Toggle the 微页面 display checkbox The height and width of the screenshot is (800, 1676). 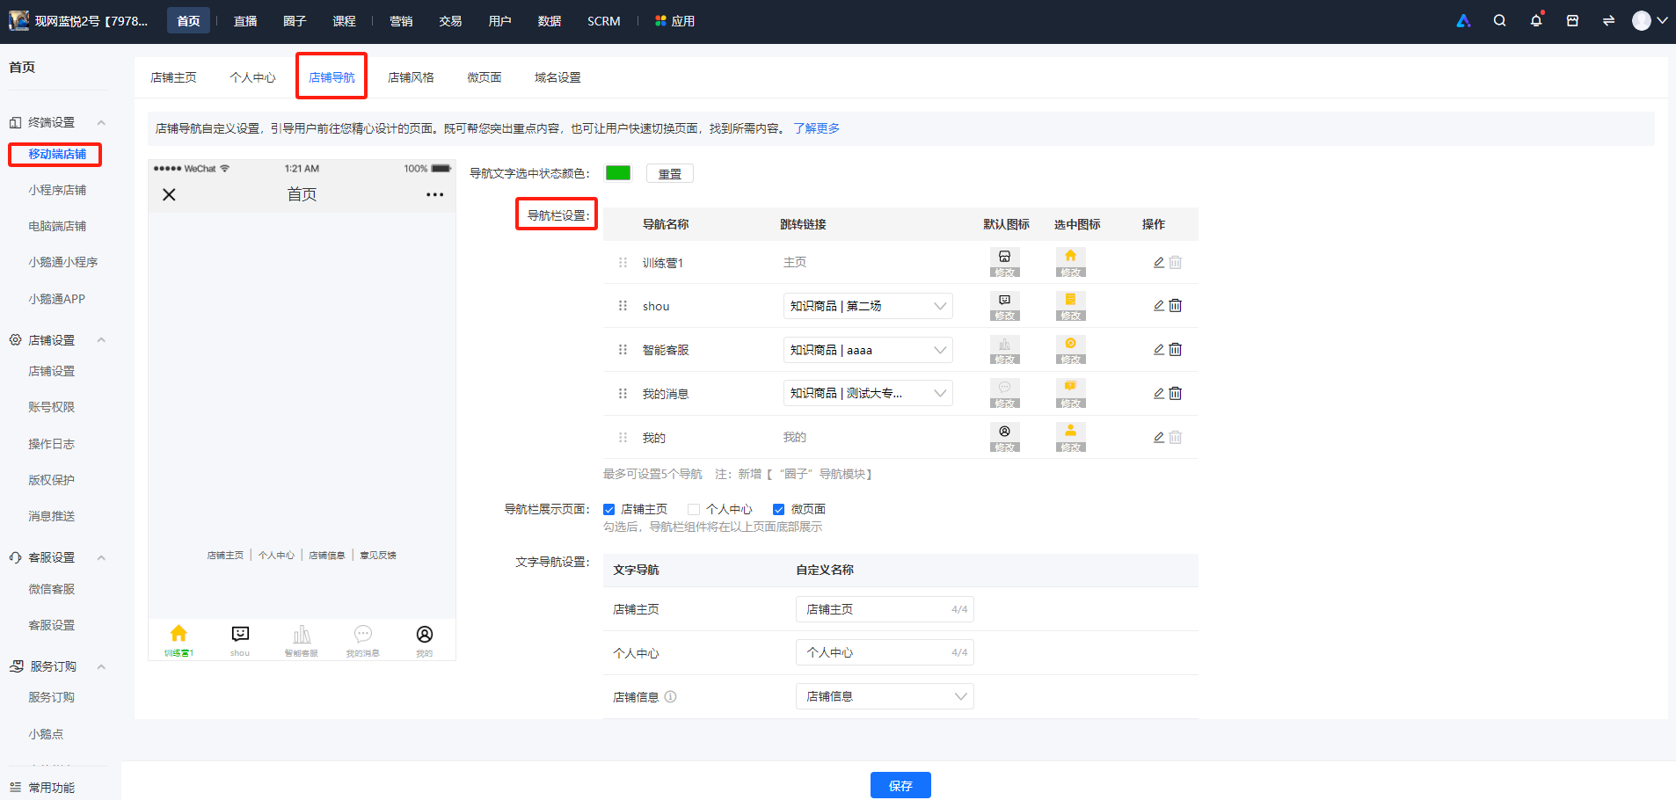[x=778, y=510]
